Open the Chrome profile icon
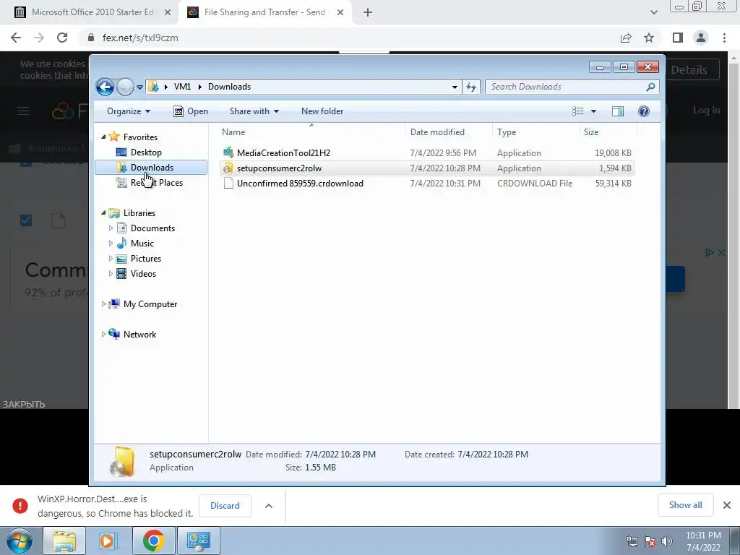Viewport: 740px width, 555px height. 701,38
